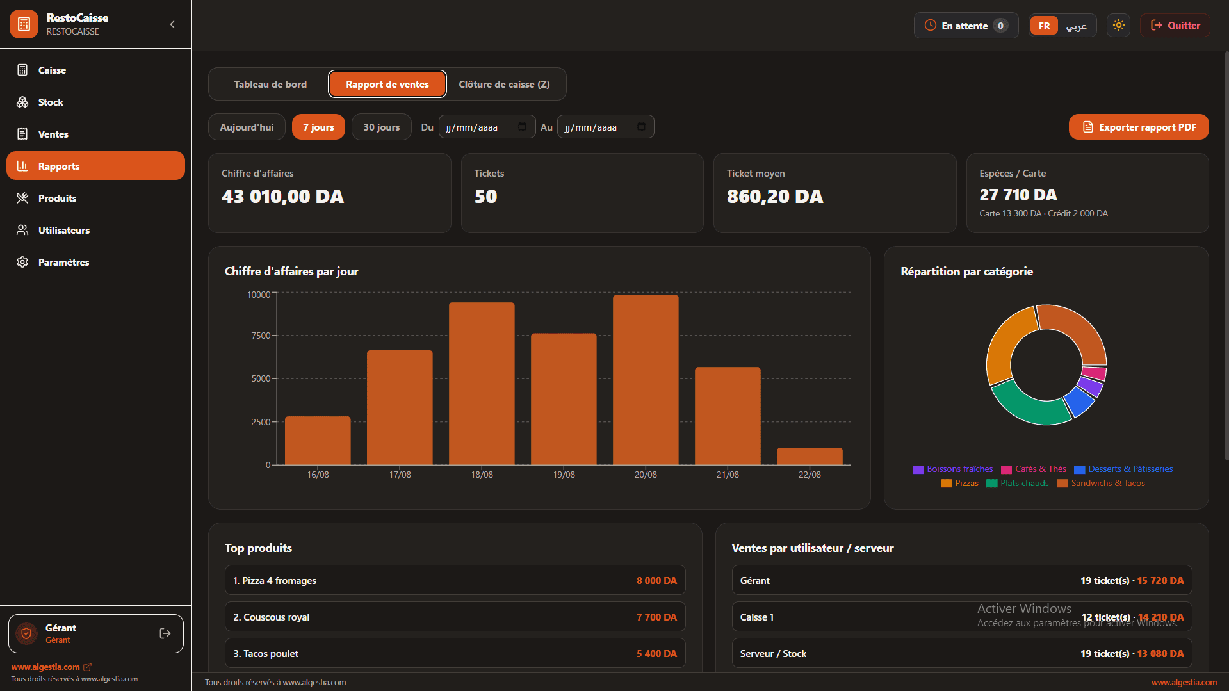Viewport: 1229px width, 691px height.
Task: Open the www.algestia.com sidebar link
Action: pyautogui.click(x=51, y=667)
